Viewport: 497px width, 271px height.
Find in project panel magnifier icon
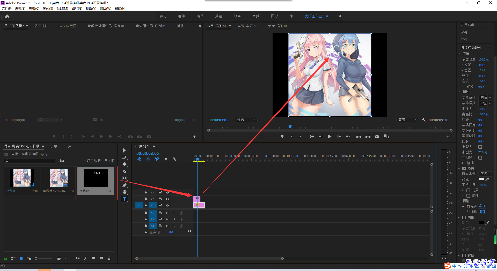(x=86, y=258)
